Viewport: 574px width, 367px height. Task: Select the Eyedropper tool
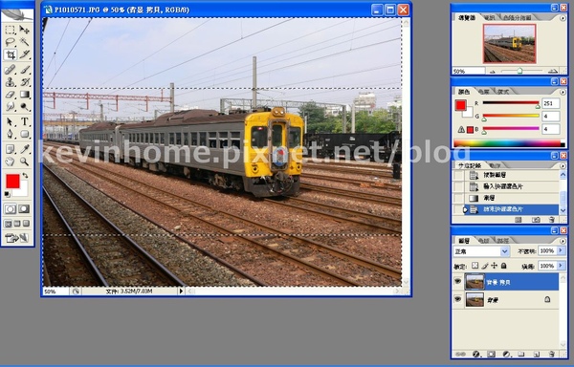tap(24, 149)
